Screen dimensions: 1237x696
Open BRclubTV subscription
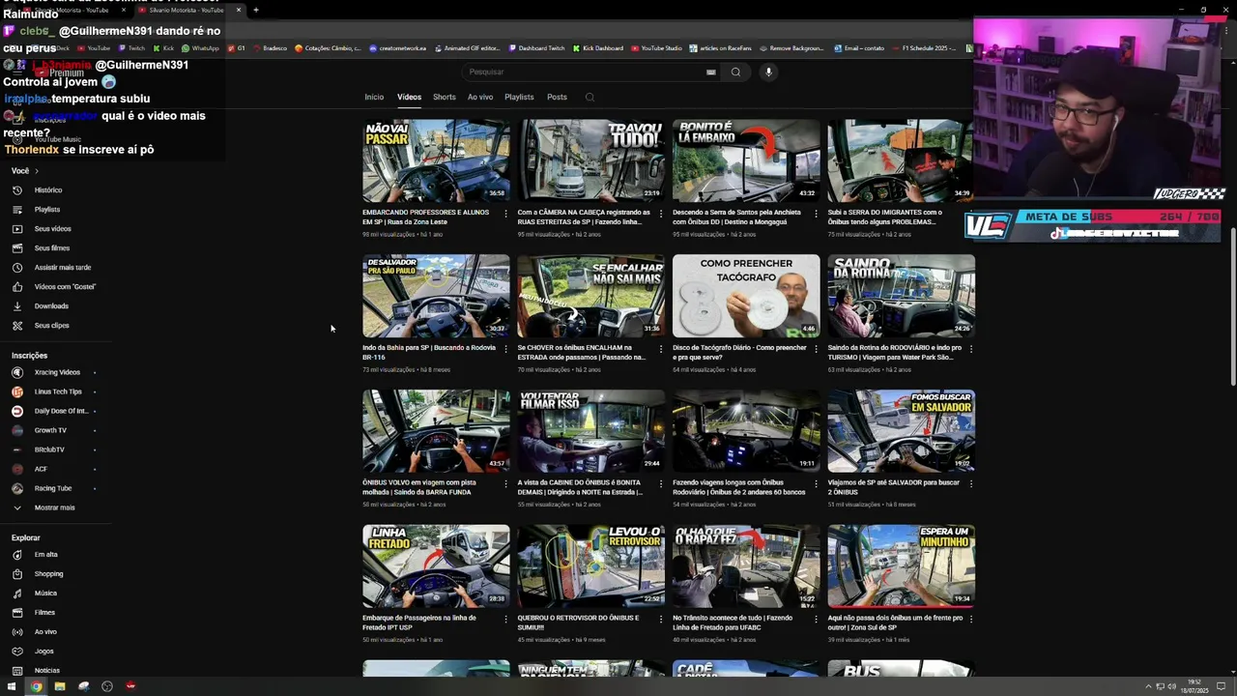49,449
